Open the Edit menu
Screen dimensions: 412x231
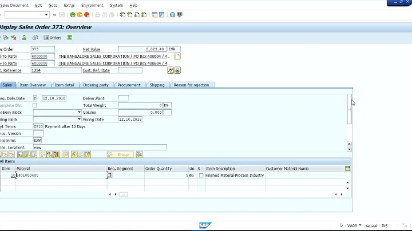tap(38, 5)
